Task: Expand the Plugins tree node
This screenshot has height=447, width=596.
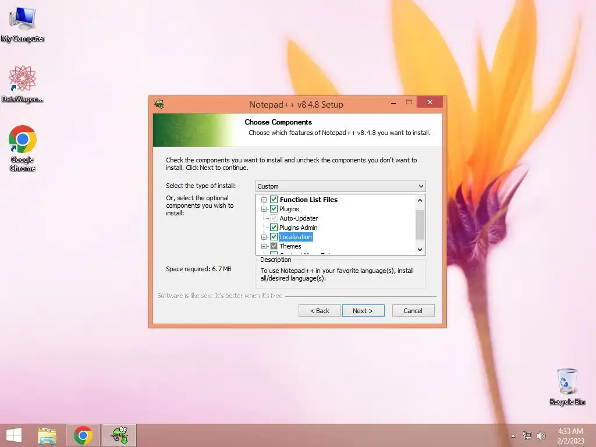Action: pos(264,209)
